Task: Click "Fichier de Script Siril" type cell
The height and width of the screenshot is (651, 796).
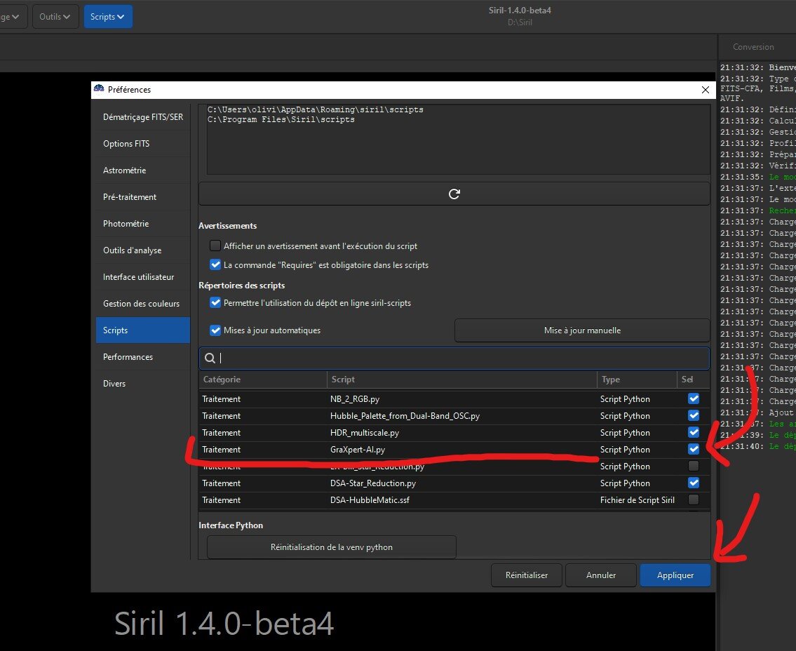Action: 637,500
